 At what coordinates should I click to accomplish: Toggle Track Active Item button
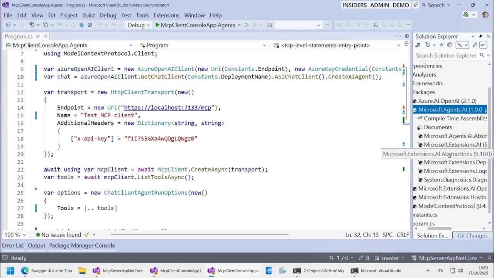(460, 45)
